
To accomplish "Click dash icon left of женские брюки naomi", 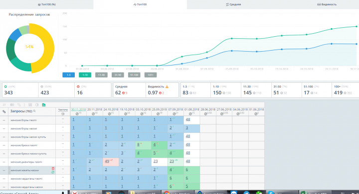I will [x=4, y=145].
